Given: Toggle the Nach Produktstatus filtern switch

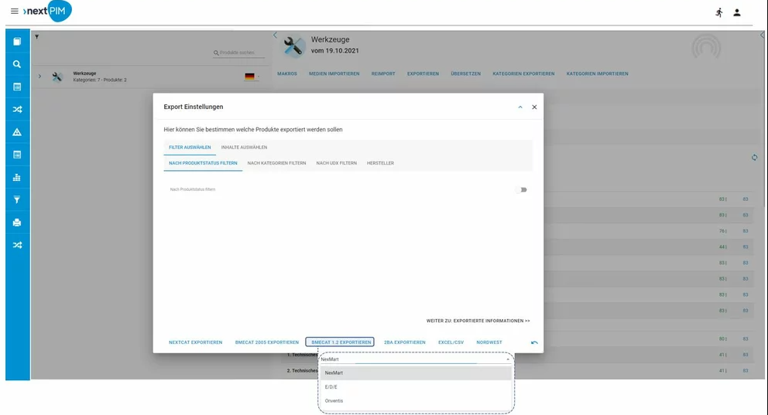Looking at the screenshot, I should coord(521,189).
